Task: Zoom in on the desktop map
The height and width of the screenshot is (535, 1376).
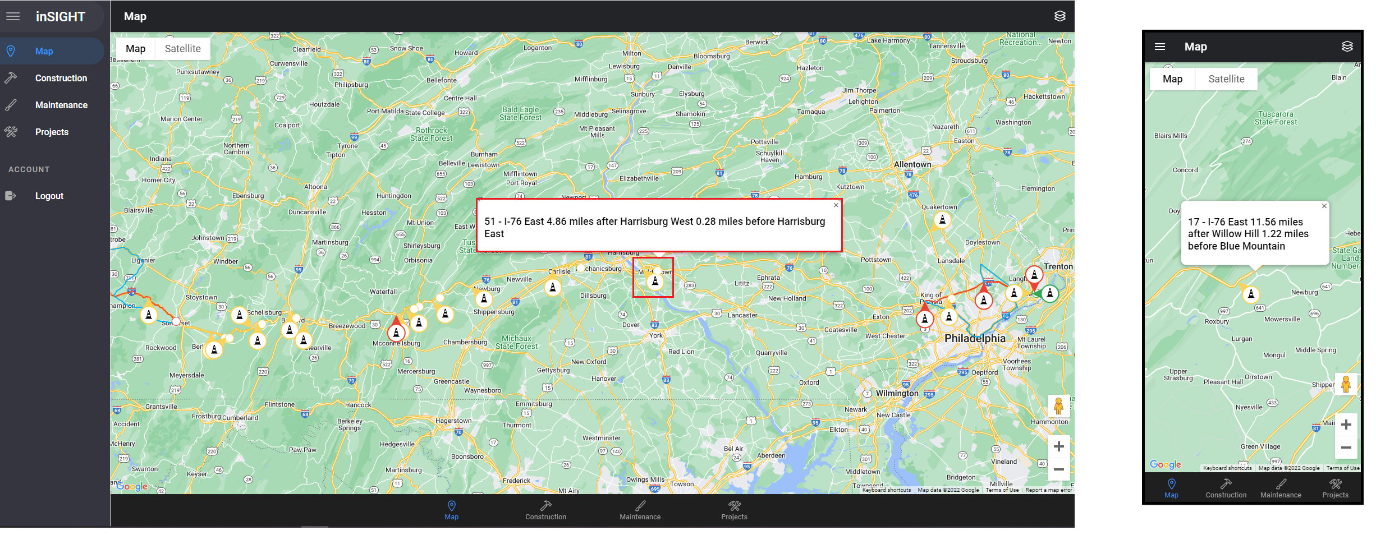Action: [x=1058, y=446]
